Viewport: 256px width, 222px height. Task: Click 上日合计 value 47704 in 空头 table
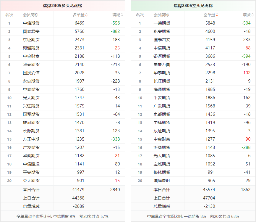[209, 198]
